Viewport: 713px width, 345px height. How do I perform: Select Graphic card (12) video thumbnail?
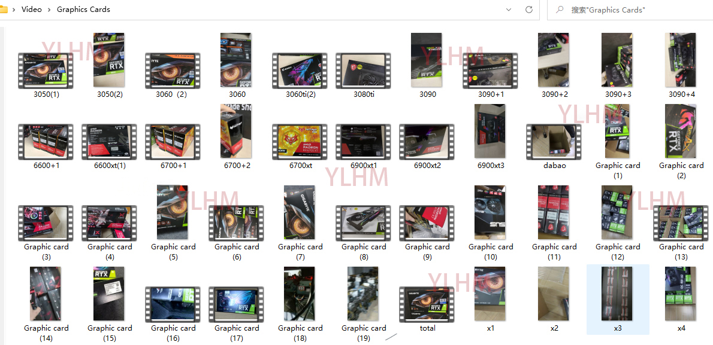tap(617, 212)
